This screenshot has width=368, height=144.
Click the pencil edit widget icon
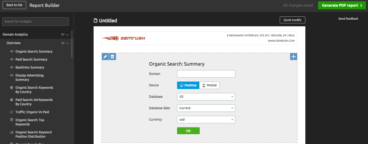[105, 57]
